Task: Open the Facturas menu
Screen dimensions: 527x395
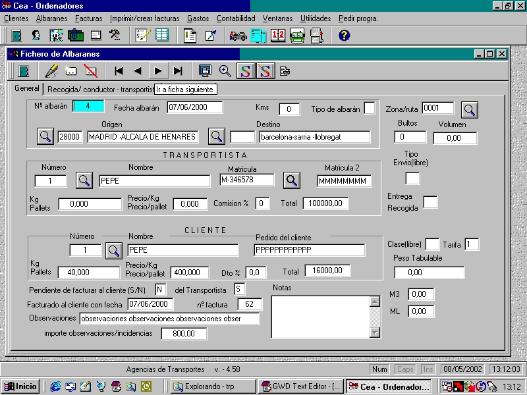Action: pos(88,18)
